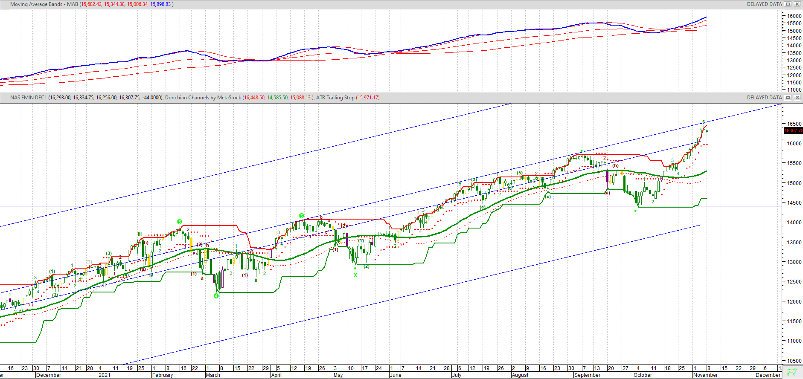Click 13000 on the Moving Average Bands scale
This screenshot has height=379, width=803.
tap(794, 61)
